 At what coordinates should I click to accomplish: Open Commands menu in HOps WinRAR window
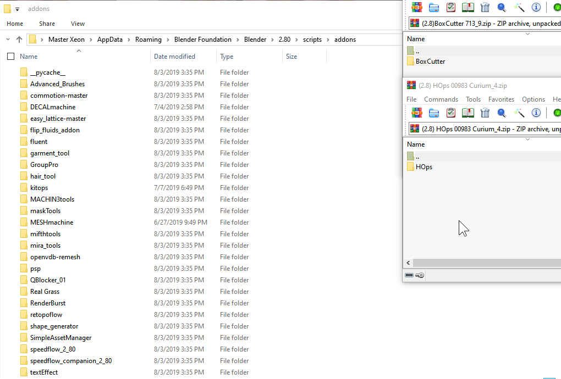coord(441,99)
